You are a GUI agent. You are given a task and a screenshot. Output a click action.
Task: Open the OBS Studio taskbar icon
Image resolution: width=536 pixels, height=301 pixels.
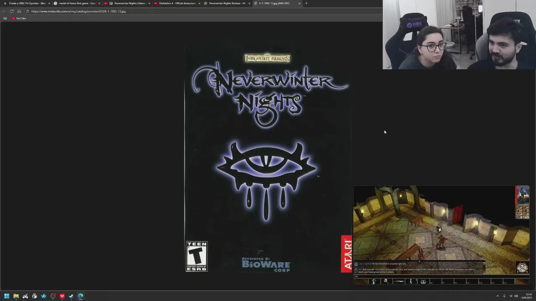[53, 296]
